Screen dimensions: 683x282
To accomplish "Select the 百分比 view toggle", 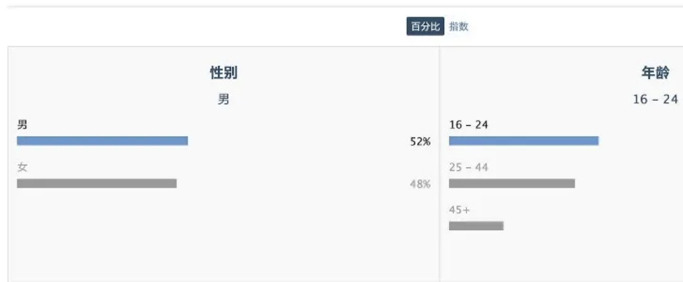I will [425, 26].
